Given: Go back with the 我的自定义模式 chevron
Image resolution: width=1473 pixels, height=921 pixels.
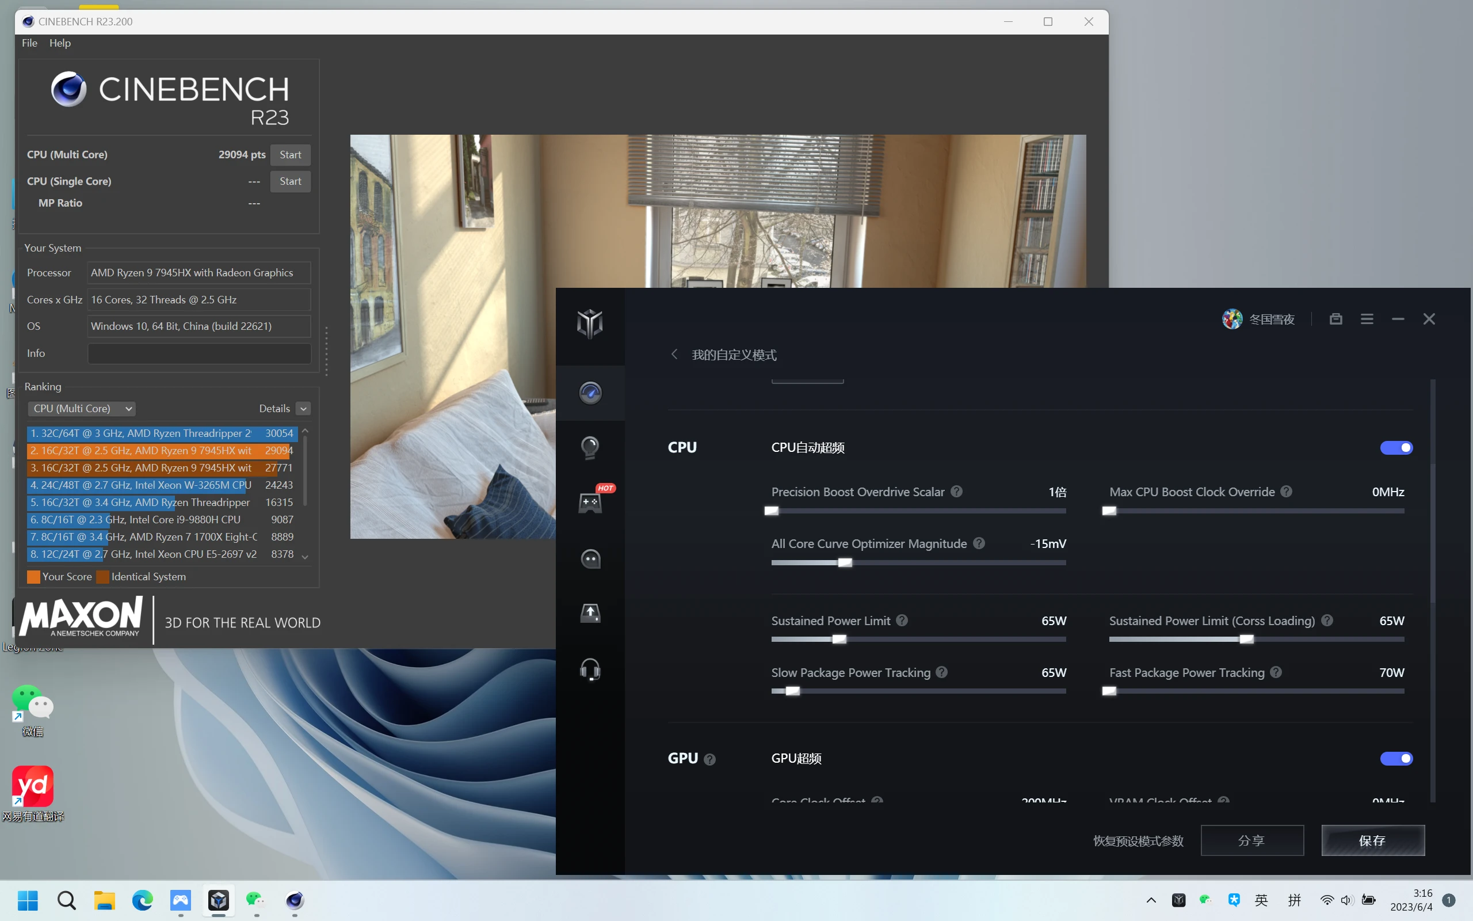Looking at the screenshot, I should [x=674, y=355].
